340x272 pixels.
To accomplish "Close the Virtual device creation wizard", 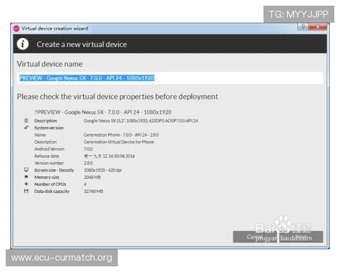I will 317,27.
